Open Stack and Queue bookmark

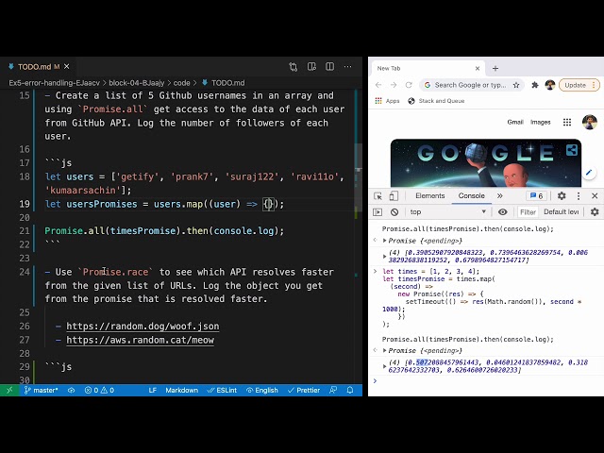pos(436,101)
